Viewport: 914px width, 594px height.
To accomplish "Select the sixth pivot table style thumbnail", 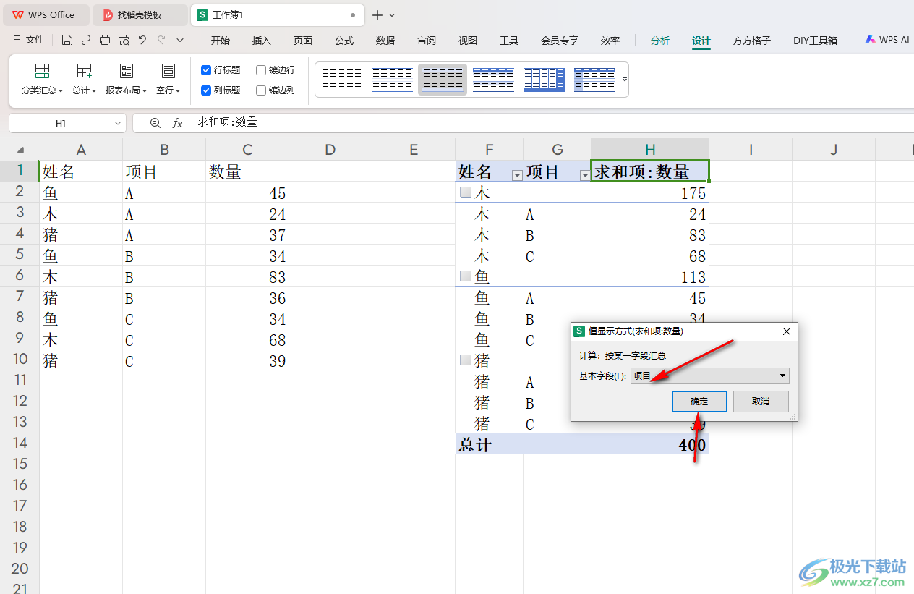I will tap(594, 80).
